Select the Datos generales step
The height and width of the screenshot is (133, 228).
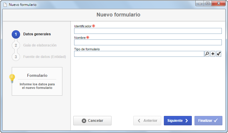pyautogui.click(x=37, y=34)
